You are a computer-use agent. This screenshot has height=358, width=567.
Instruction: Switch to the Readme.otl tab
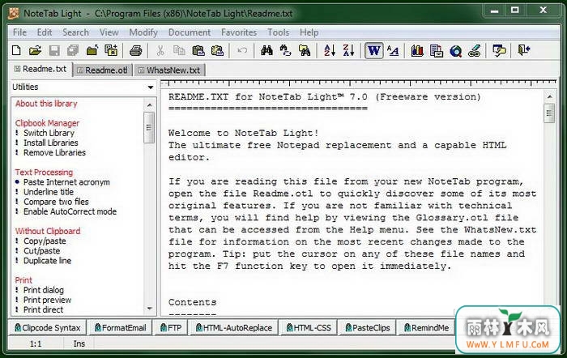103,70
